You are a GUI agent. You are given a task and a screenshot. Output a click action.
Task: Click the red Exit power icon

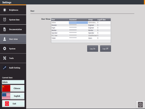(7, 103)
